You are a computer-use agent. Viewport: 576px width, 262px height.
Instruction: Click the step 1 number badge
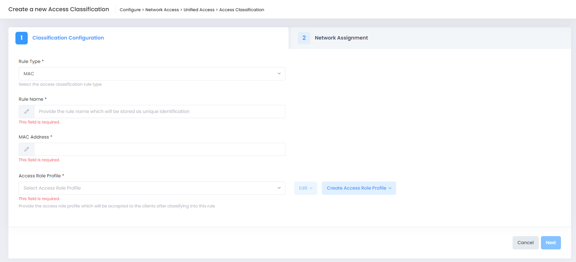point(21,38)
